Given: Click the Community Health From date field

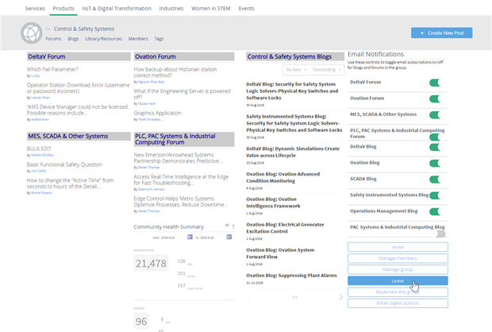Looking at the screenshot, I should point(168,237).
